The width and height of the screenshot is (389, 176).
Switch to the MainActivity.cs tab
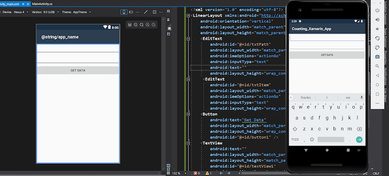42,4
